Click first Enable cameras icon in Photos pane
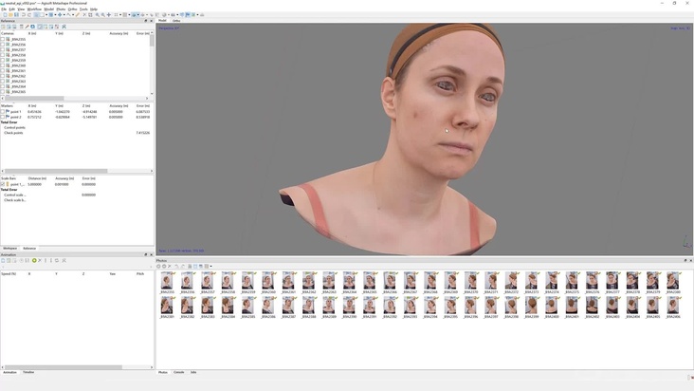This screenshot has height=391, width=694. click(x=158, y=266)
